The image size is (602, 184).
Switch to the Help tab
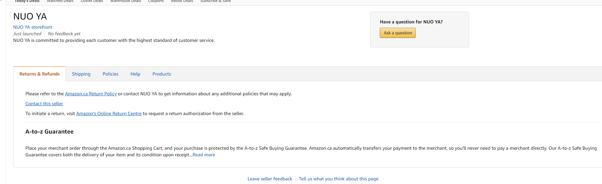(x=135, y=74)
